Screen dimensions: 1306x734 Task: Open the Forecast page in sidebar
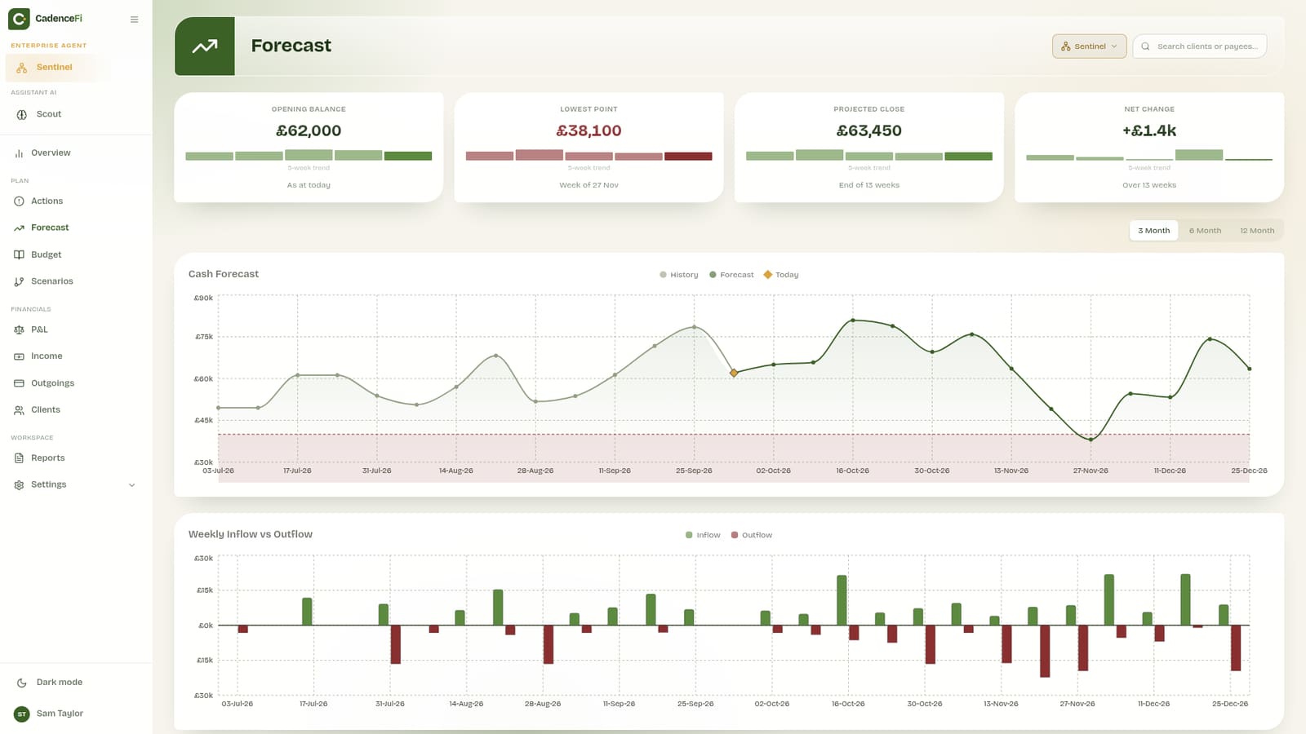coord(76,228)
